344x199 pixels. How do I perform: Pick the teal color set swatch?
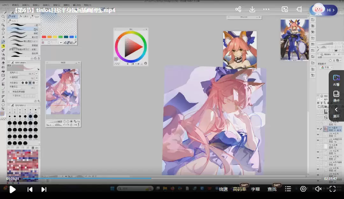(x=66, y=37)
